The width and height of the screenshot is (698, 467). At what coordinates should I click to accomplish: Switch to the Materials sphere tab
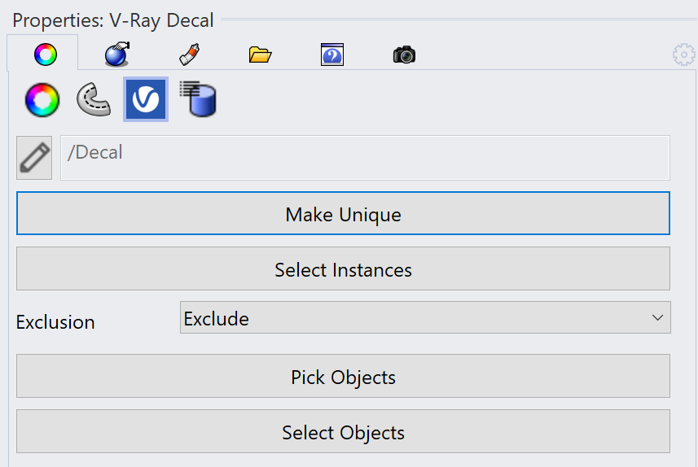point(117,55)
